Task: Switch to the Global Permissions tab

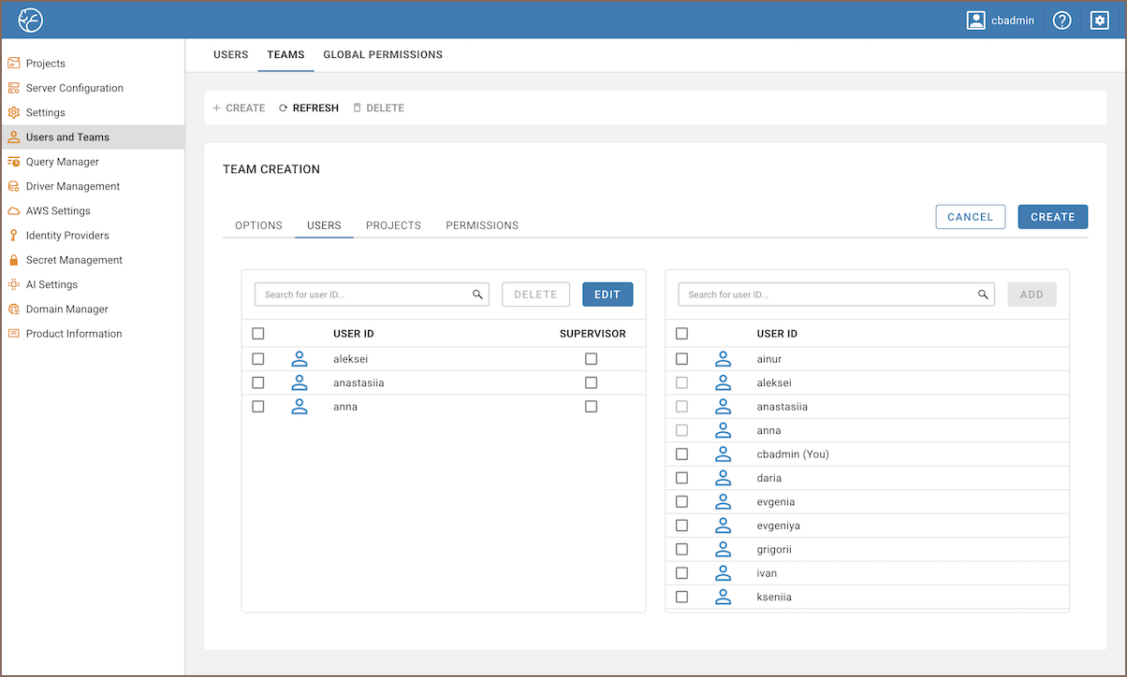Action: pyautogui.click(x=383, y=55)
